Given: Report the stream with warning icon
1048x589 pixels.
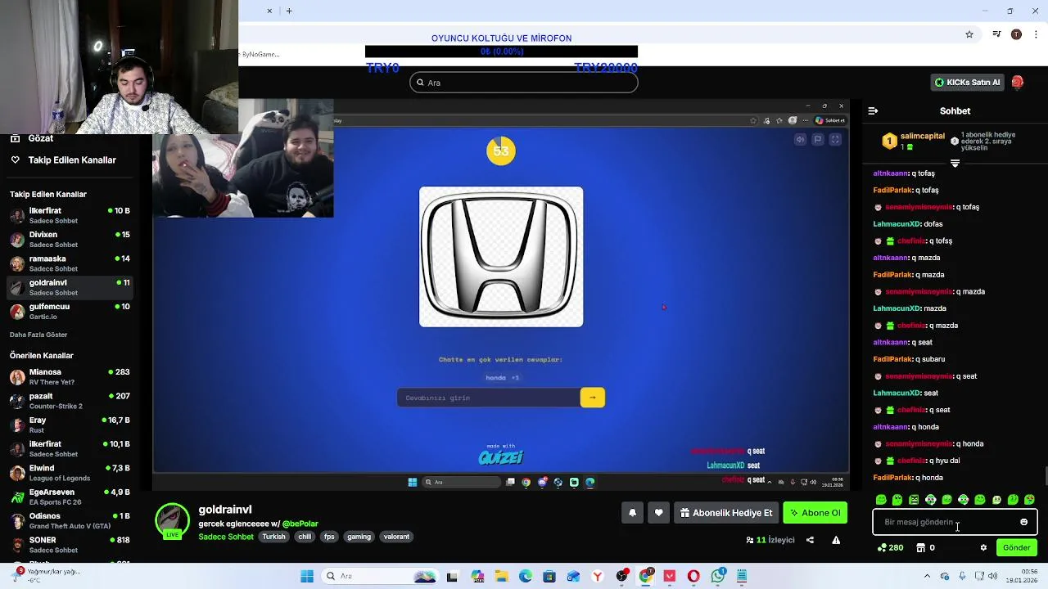Looking at the screenshot, I should point(836,540).
